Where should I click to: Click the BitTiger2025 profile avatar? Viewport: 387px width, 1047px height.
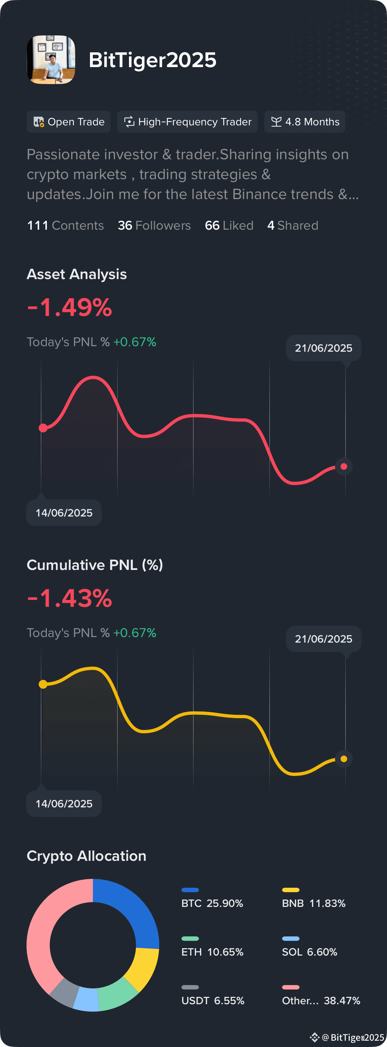tap(51, 60)
